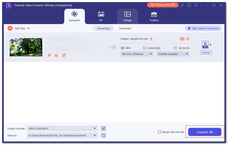Click the Convert All button

204,132
